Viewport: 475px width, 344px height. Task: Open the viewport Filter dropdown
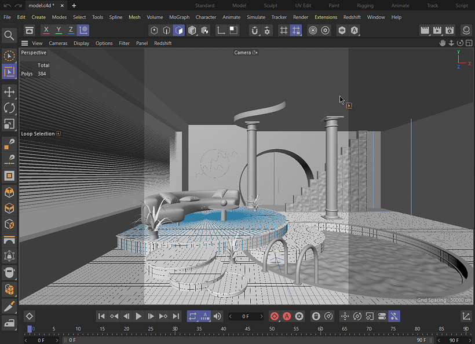point(124,43)
